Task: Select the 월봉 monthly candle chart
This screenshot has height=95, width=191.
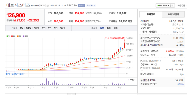Action: 115,28
